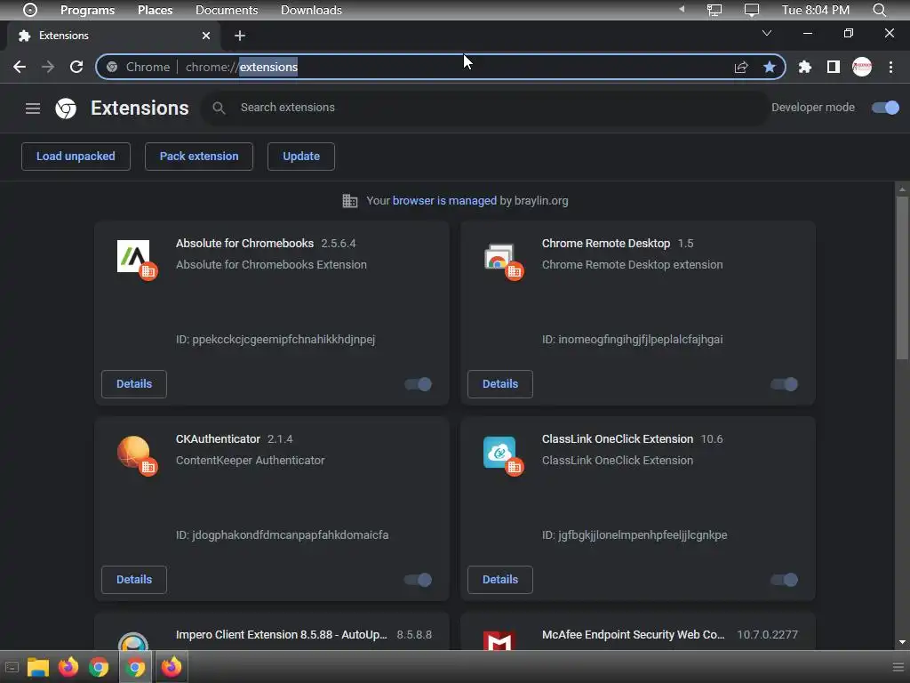Open Chrome's three-dot menu
Viewport: 910px width, 683px height.
click(x=890, y=67)
